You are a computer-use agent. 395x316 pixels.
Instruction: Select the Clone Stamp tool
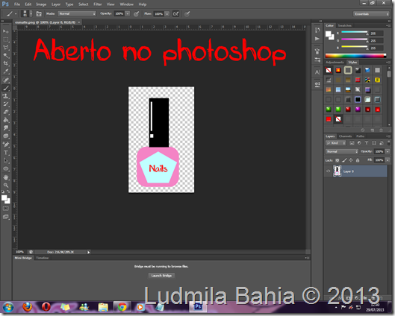coord(5,96)
